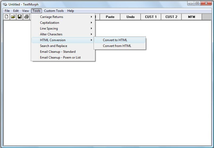Open the Custom Tools menu
The width and height of the screenshot is (214, 148).
coord(54,11)
